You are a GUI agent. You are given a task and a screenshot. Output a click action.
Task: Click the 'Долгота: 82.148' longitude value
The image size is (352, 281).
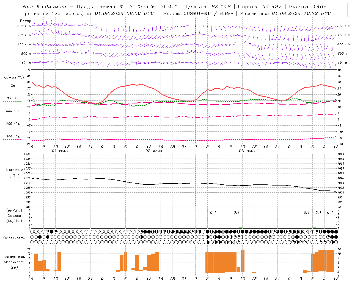click(208, 7)
